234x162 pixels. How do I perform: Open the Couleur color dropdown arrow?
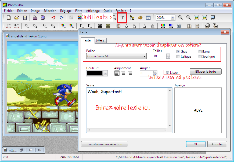pyautogui.click(x=105, y=73)
